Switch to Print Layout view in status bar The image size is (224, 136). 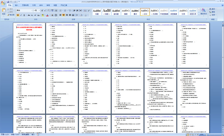(188, 134)
